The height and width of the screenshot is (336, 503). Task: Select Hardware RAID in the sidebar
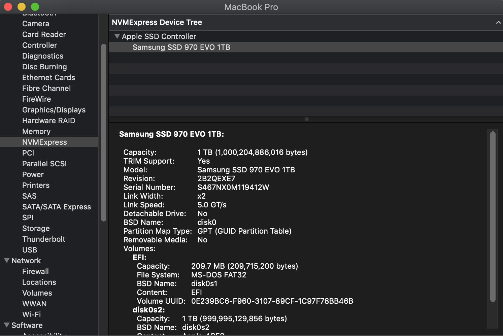[48, 121]
